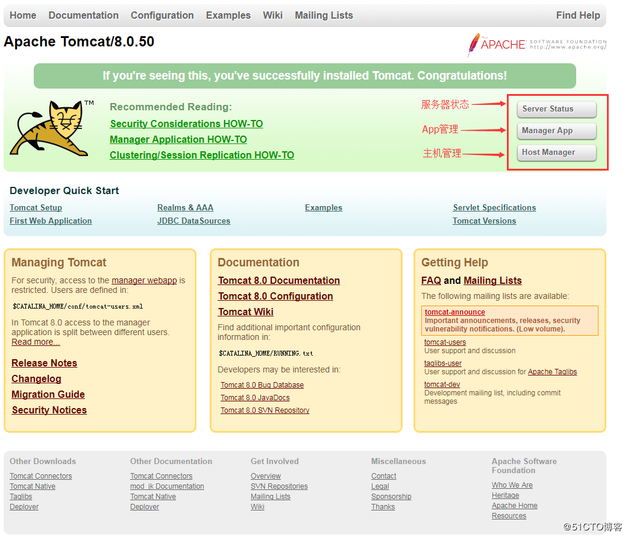628x537 pixels.
Task: Open the Tomcat 8.0 Bug Database link
Action: (x=262, y=385)
